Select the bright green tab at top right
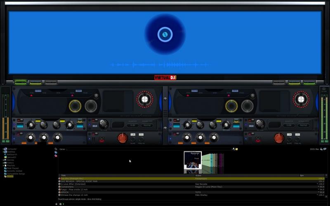The width and height of the screenshot is (330, 206). click(x=309, y=82)
